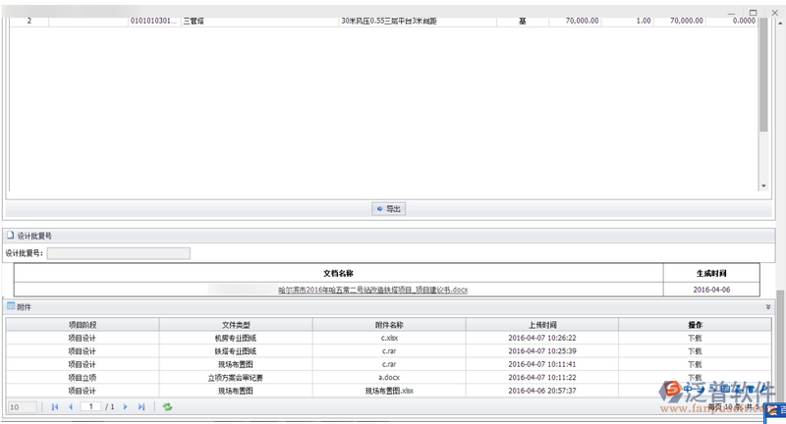Download the 铁塔专业图纸 c.rar attachment
The height and width of the screenshot is (424, 786).
click(x=695, y=351)
